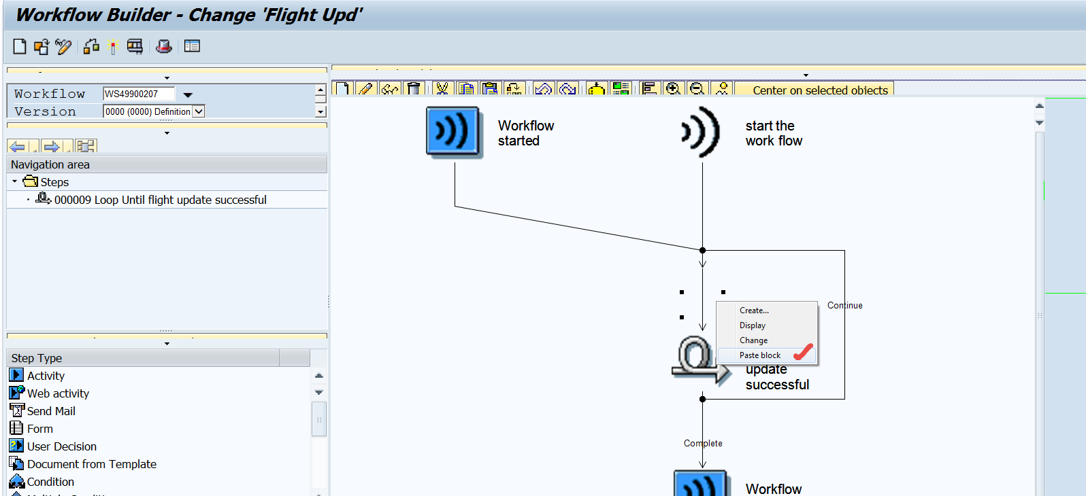Click Center on selected objects button
Image resolution: width=1086 pixels, height=496 pixels.
[x=820, y=90]
